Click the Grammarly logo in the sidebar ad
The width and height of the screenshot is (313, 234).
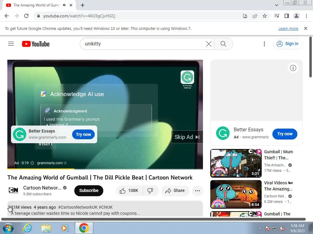click(223, 133)
